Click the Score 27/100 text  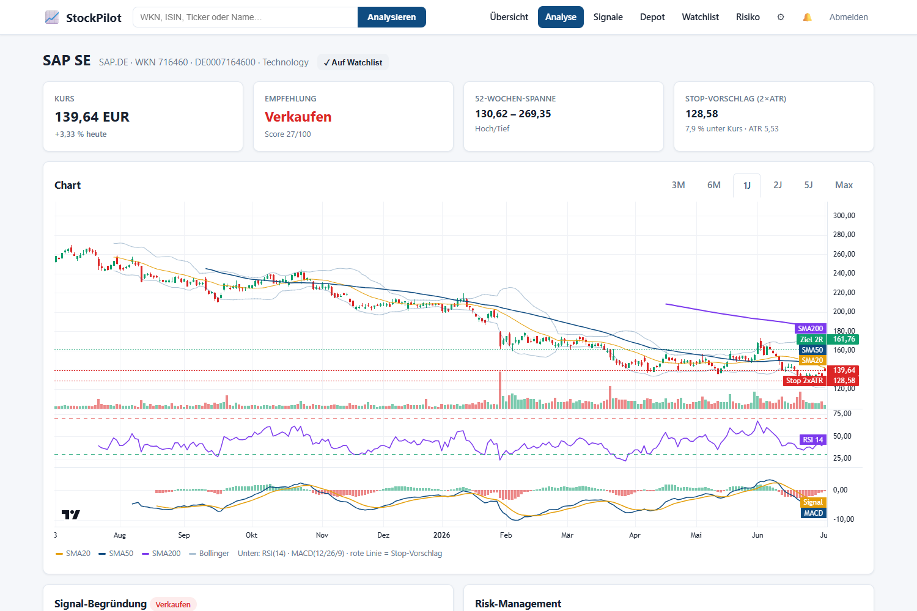tap(288, 134)
